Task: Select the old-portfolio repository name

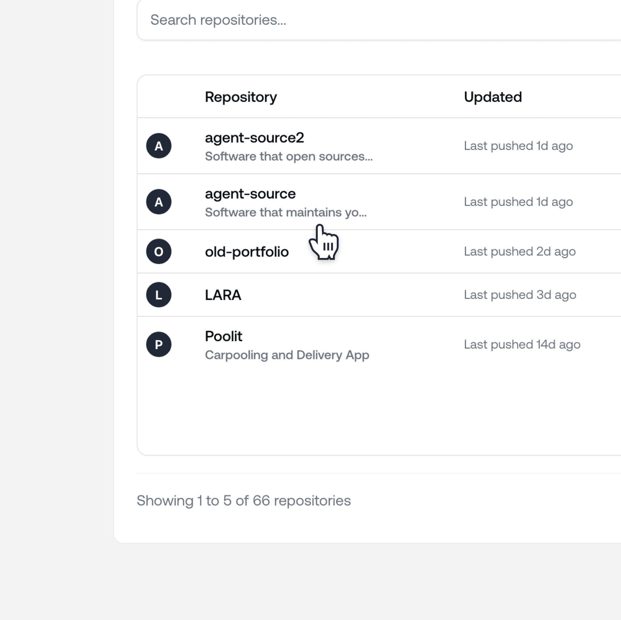Action: point(247,252)
